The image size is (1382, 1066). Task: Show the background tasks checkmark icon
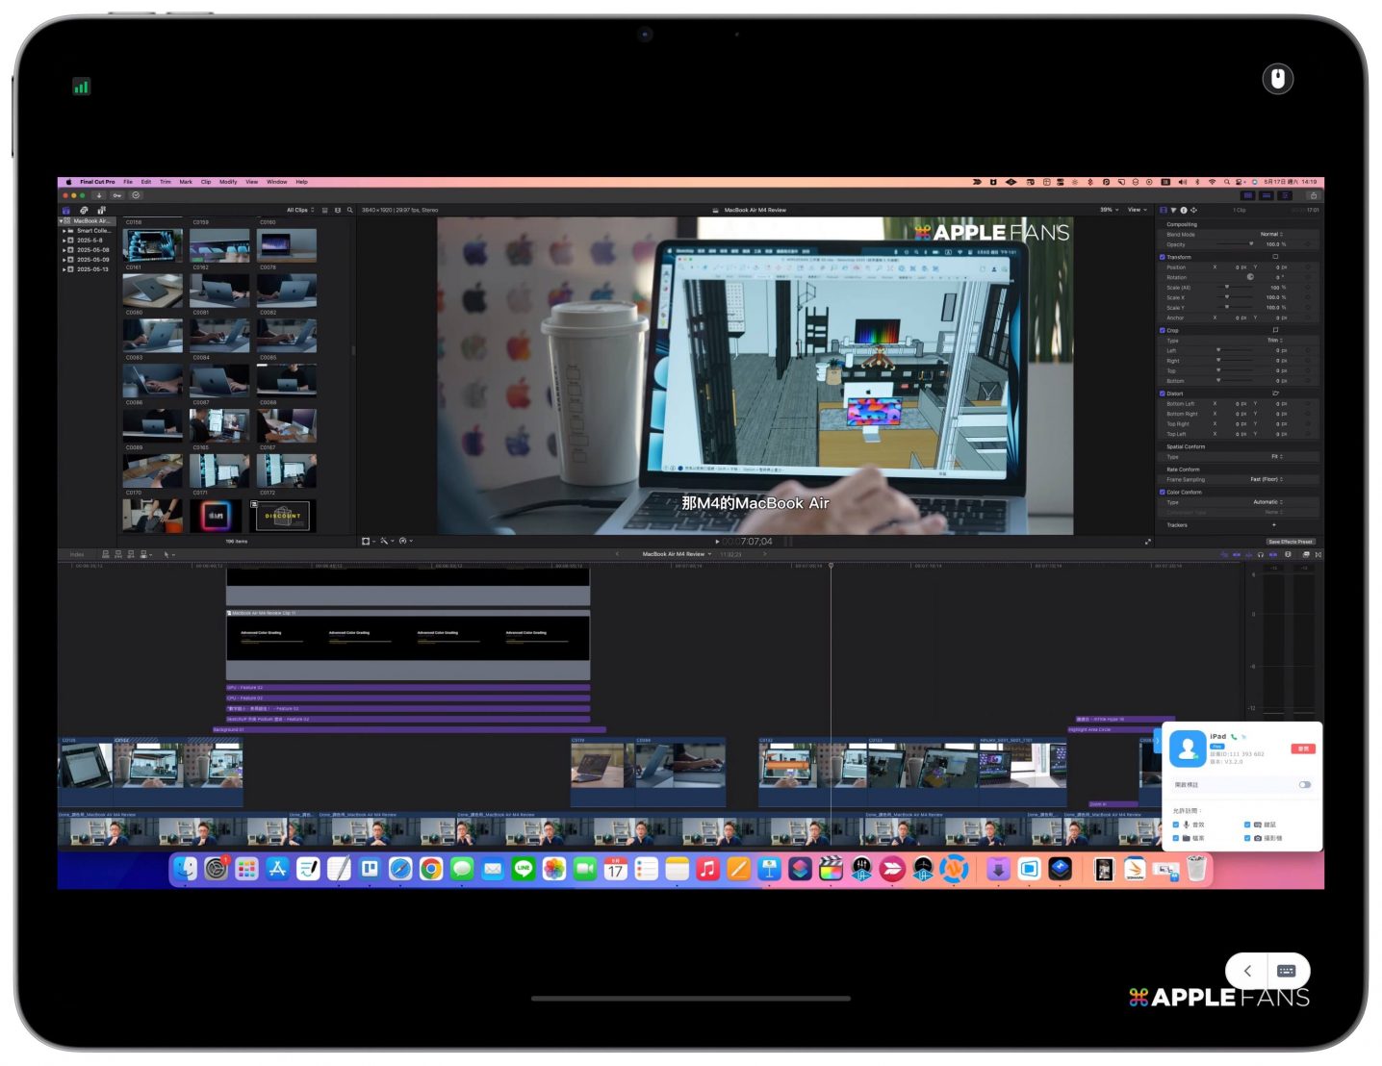point(137,195)
